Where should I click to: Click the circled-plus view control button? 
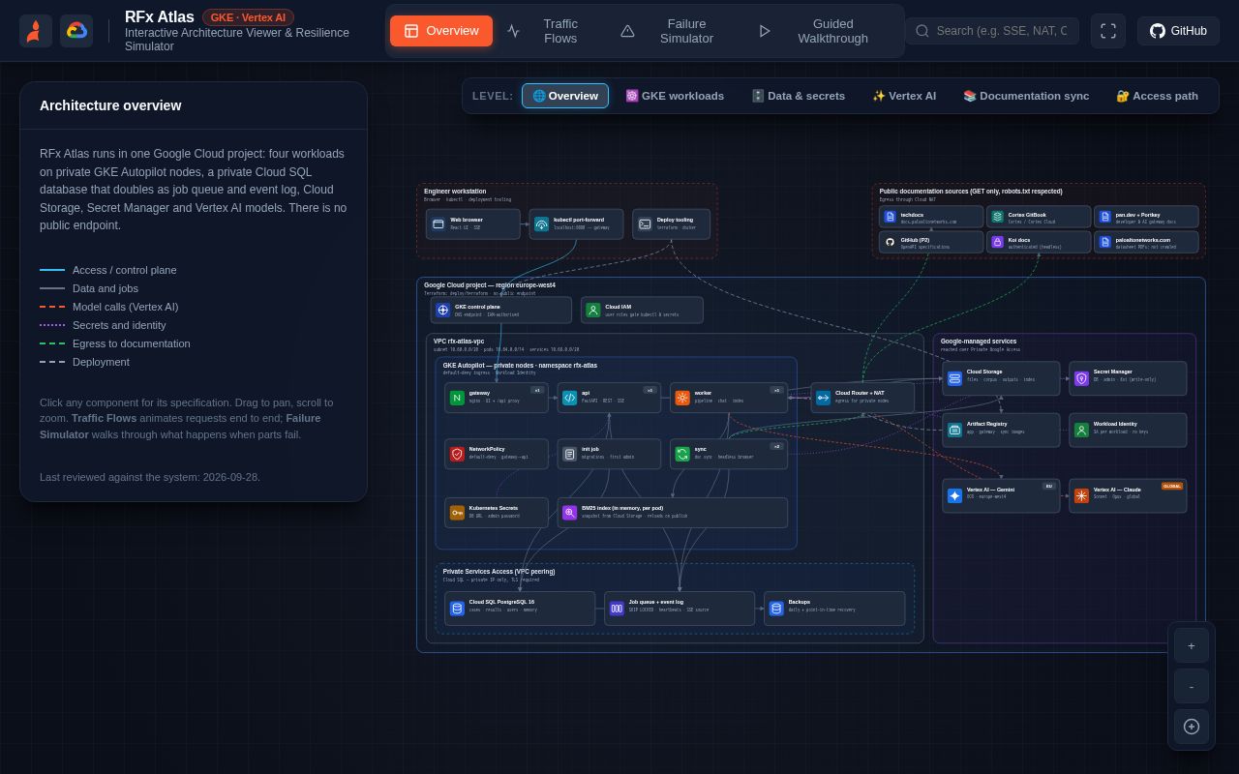click(x=1192, y=727)
